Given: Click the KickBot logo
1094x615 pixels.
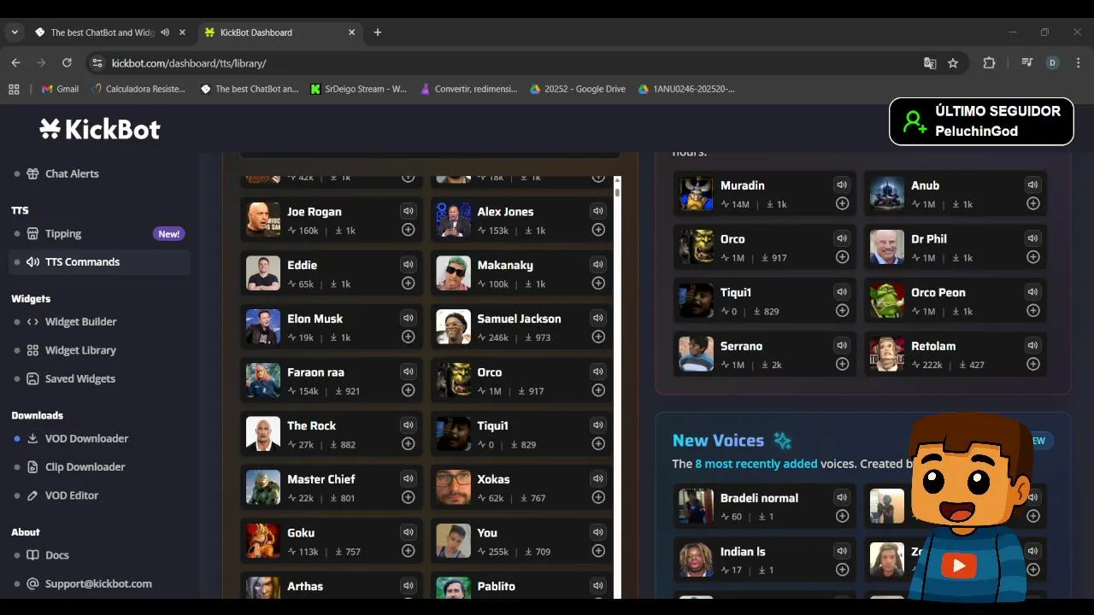Looking at the screenshot, I should (x=100, y=129).
